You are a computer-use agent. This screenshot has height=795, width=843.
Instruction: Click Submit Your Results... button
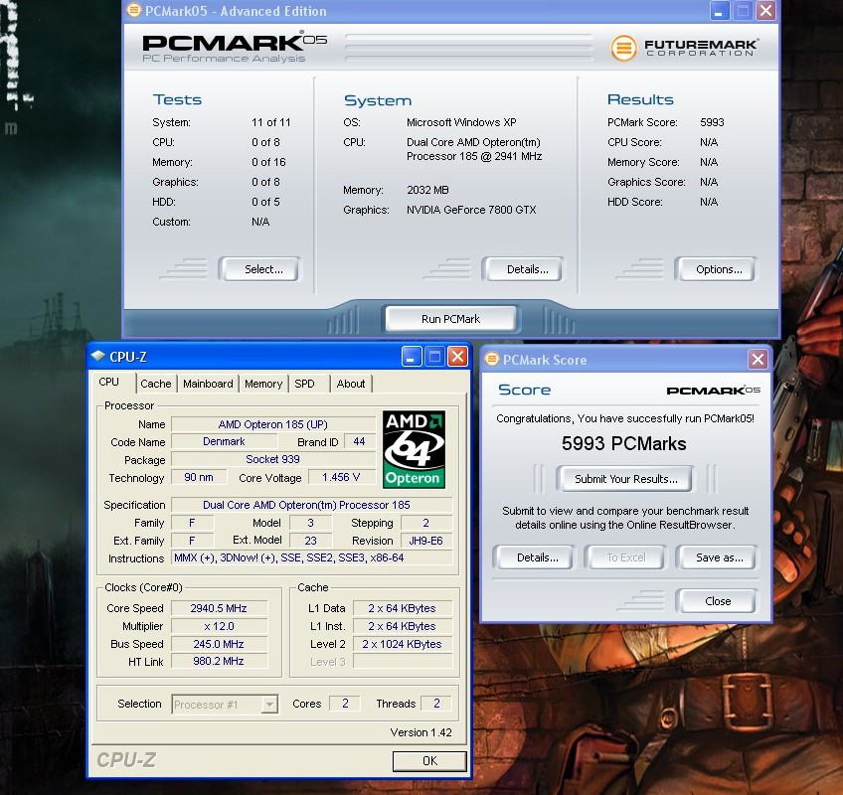(626, 479)
